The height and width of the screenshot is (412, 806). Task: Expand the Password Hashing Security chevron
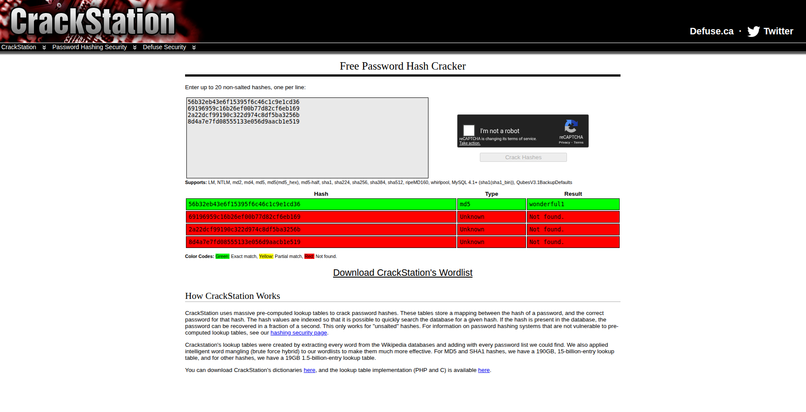135,47
